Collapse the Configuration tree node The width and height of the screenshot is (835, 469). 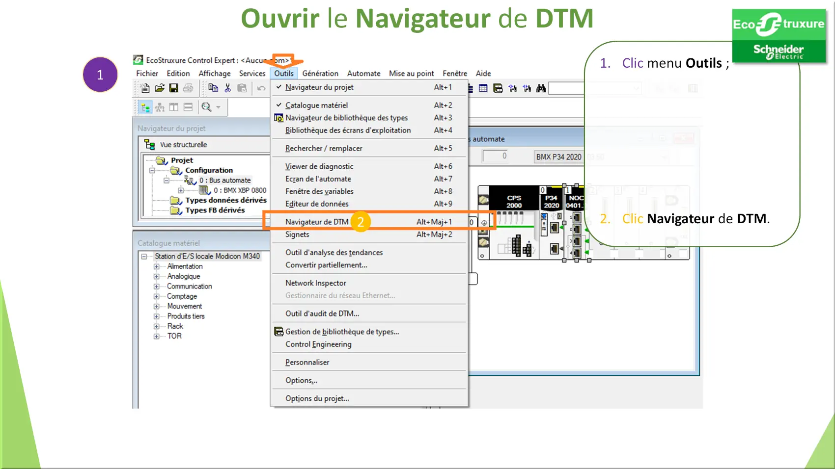point(152,171)
